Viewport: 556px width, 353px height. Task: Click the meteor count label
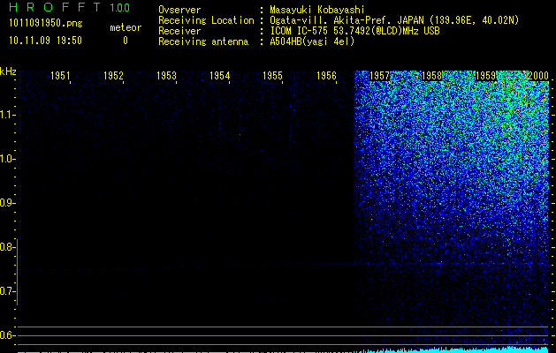click(x=126, y=27)
